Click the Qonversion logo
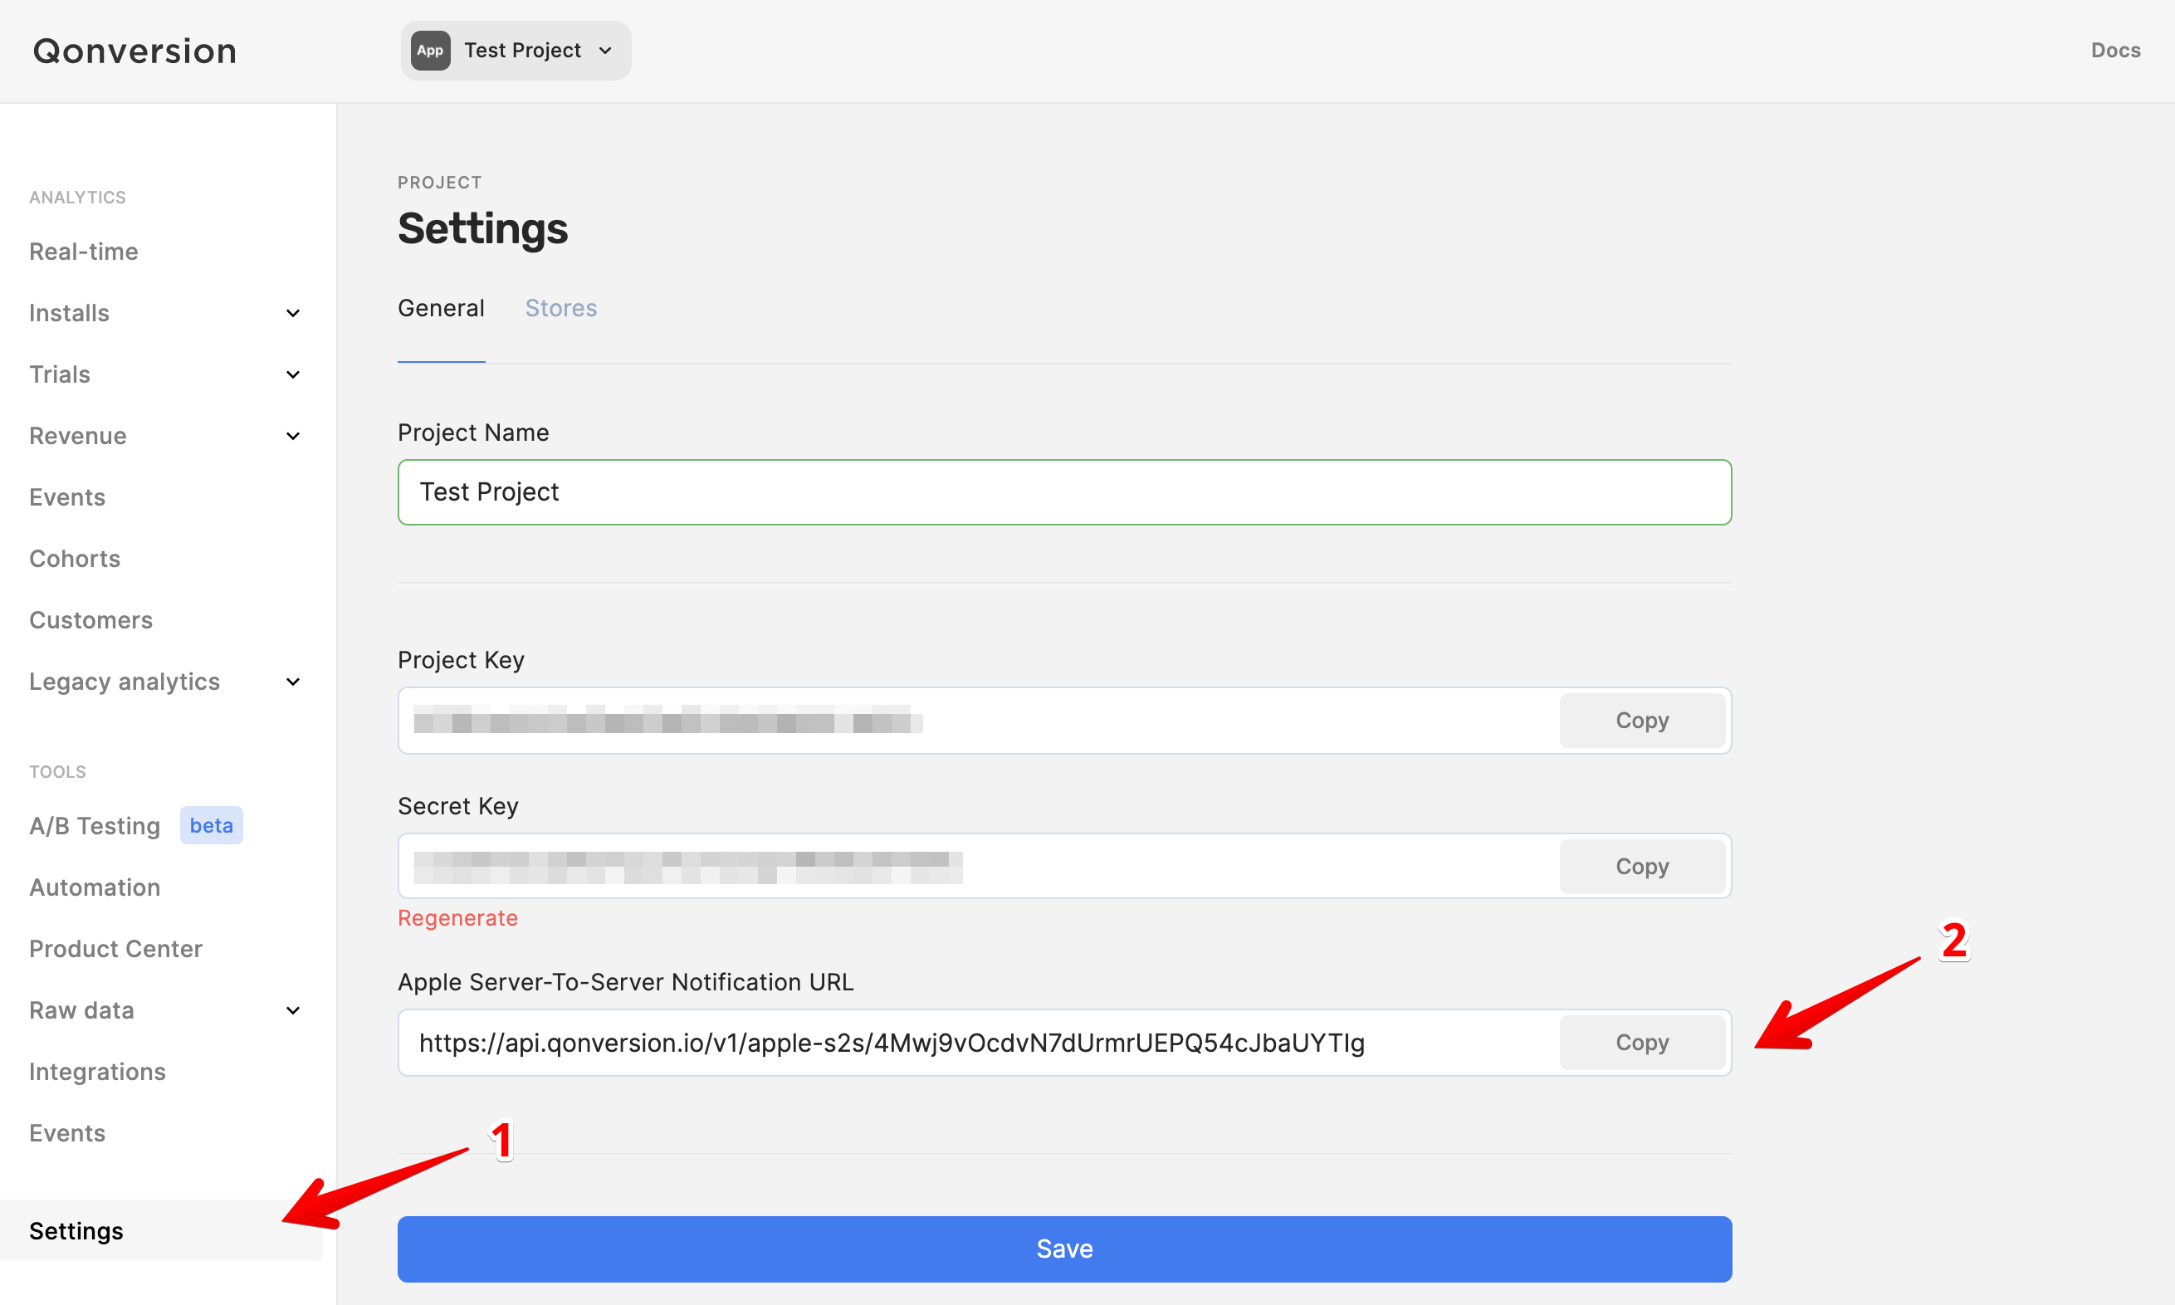 pos(134,51)
